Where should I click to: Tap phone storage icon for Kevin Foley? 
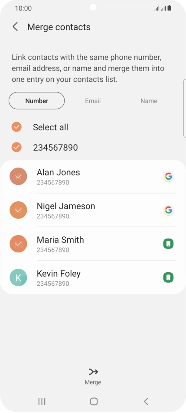coord(168,277)
